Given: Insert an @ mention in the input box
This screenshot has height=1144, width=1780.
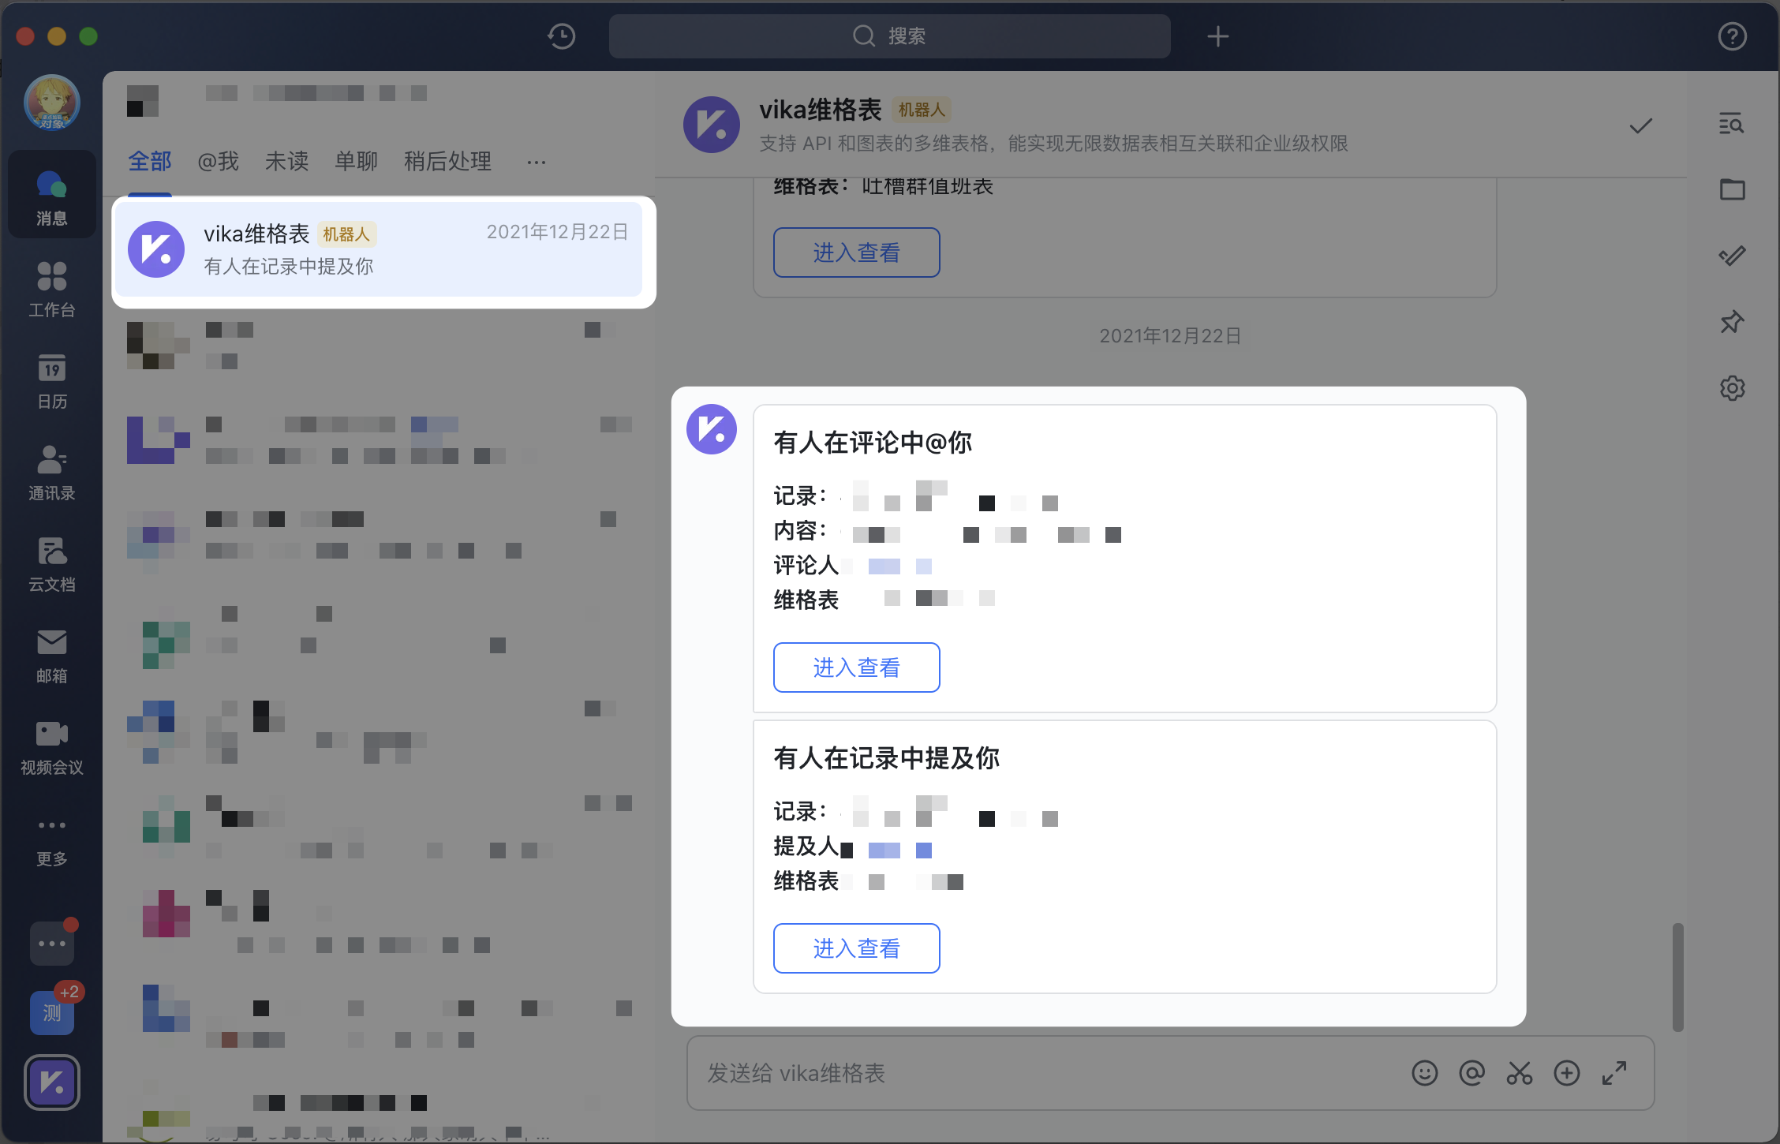Looking at the screenshot, I should click(1471, 1073).
